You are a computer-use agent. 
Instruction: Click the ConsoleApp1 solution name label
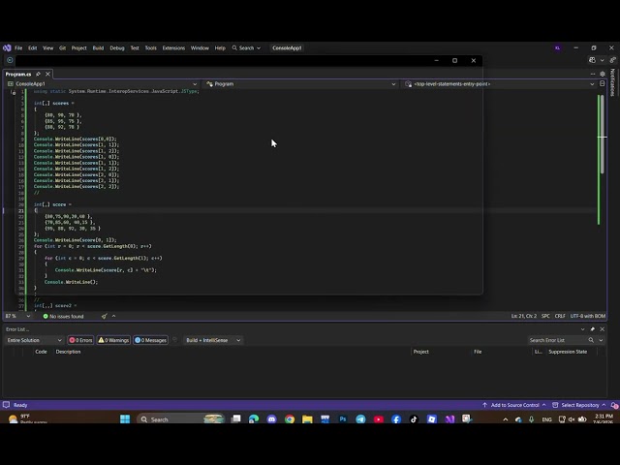[287, 47]
